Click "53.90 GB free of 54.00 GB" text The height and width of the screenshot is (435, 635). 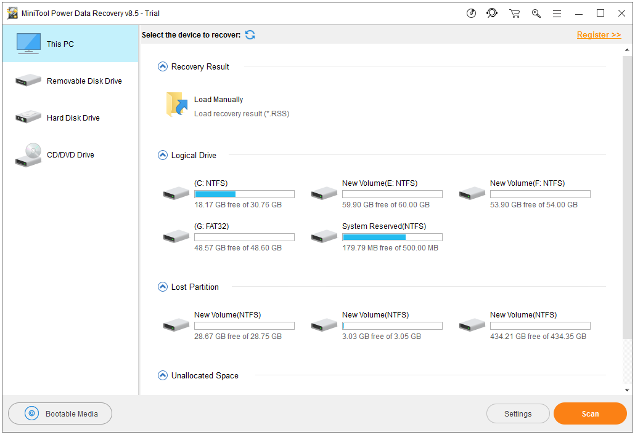tap(534, 205)
